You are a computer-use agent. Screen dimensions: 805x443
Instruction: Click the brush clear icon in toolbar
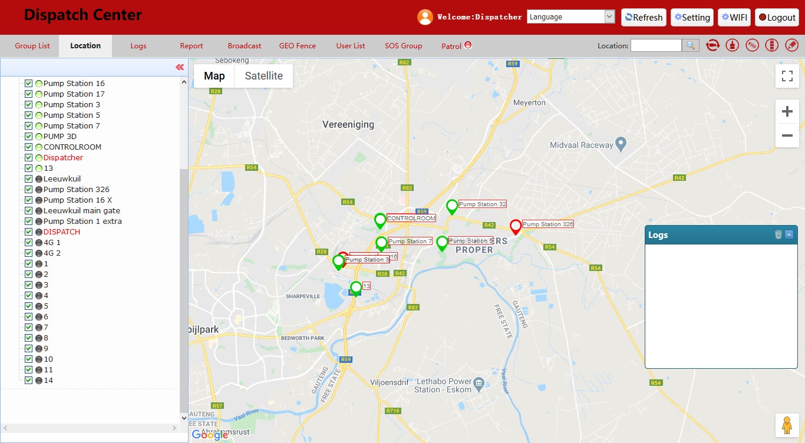point(733,45)
